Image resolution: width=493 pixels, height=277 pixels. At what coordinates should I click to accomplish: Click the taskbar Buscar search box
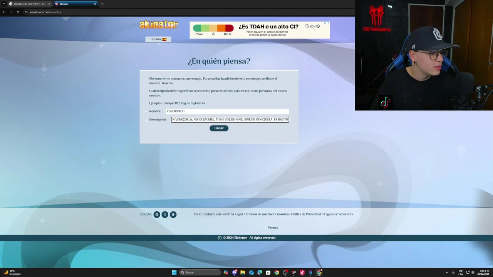coord(200,272)
